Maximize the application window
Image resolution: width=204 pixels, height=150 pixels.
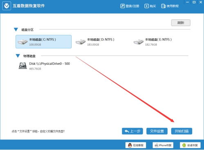pos(194,2)
